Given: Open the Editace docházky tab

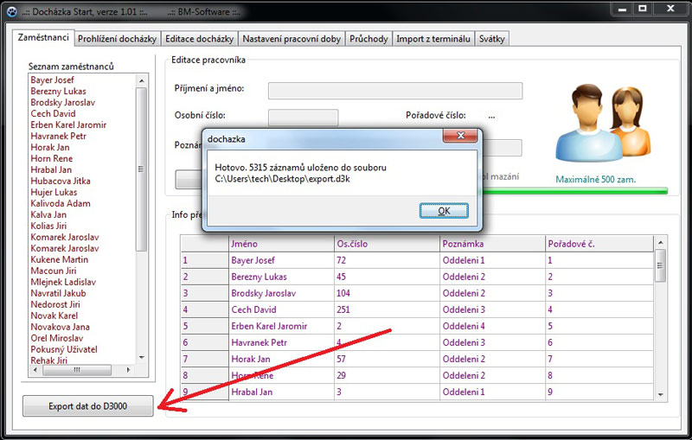Looking at the screenshot, I should 199,39.
